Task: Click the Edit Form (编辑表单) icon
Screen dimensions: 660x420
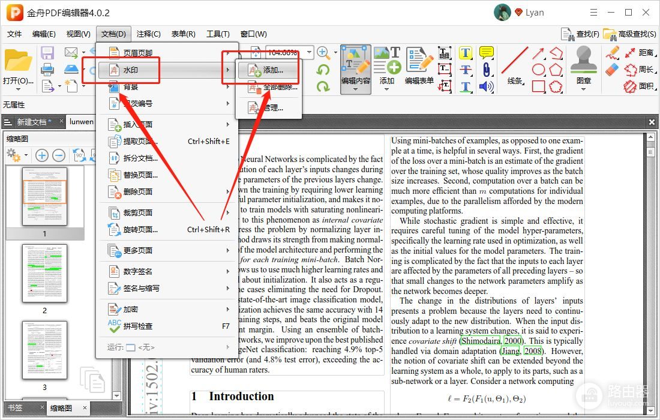Action: [419, 66]
